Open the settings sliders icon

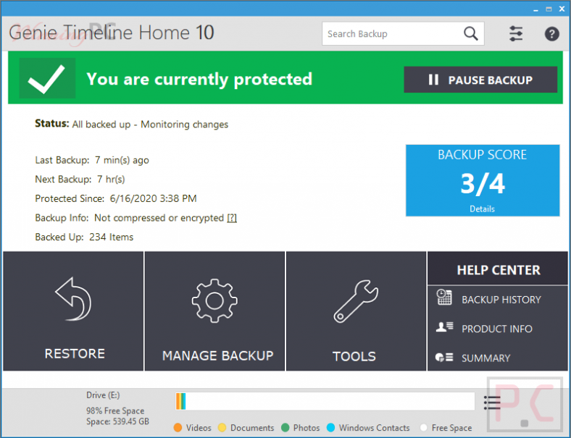click(516, 33)
